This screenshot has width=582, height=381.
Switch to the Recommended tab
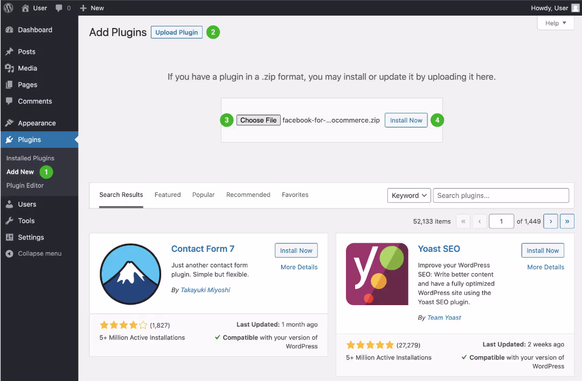point(248,195)
